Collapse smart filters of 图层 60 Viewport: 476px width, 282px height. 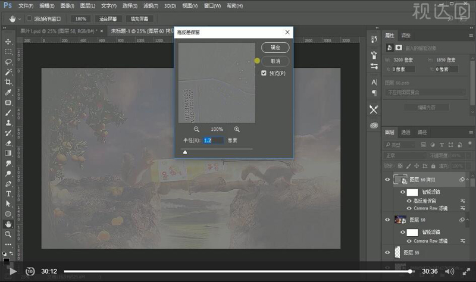pos(468,220)
